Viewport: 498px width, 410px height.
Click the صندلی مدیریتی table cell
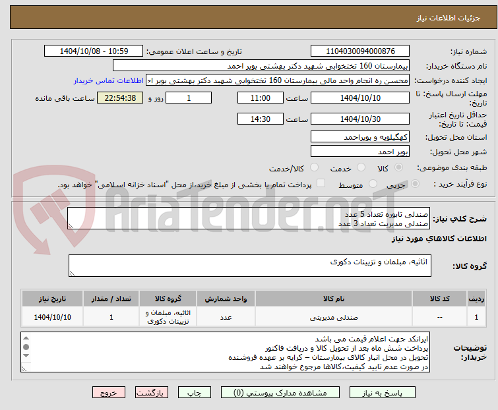click(334, 317)
